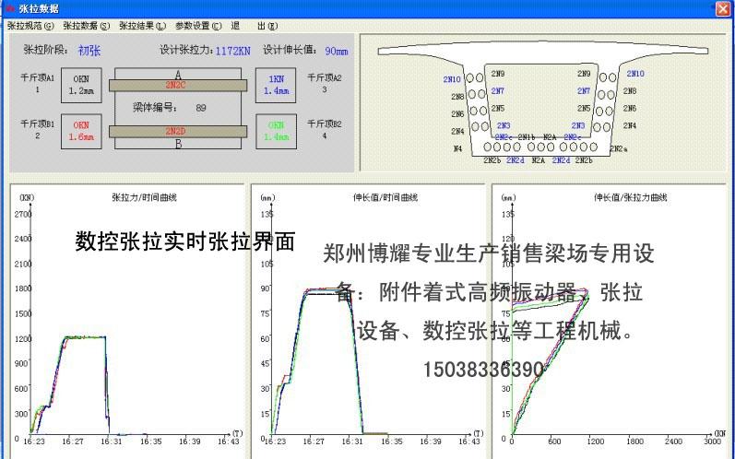Click the app icon in the title bar

(9, 8)
